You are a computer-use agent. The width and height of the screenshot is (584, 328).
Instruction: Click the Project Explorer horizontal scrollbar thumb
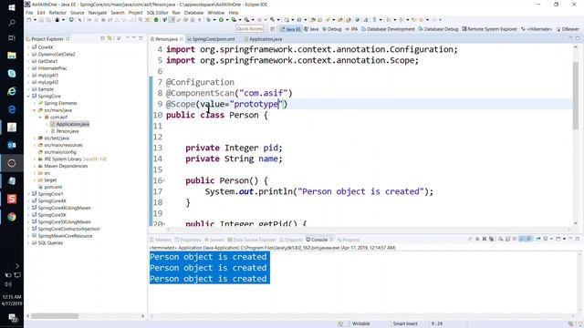[x=55, y=316]
